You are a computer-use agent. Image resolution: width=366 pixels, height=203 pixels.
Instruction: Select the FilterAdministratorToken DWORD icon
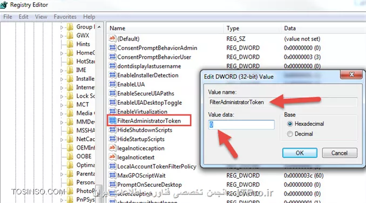(112, 120)
